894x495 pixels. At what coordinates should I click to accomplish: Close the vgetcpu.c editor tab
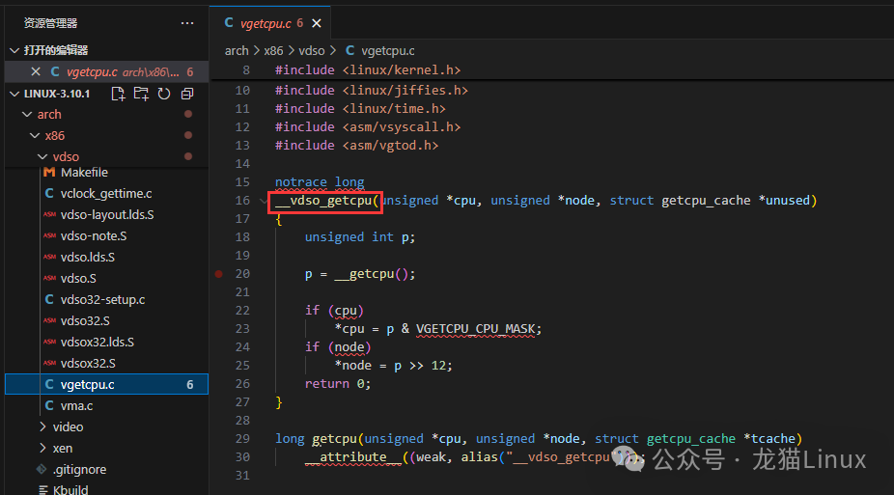[x=317, y=23]
